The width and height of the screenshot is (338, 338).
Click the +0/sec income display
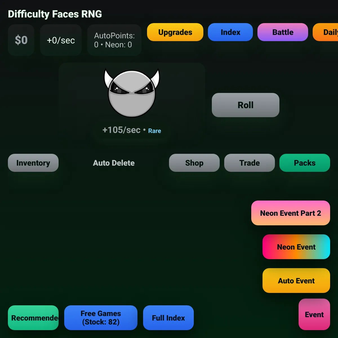[x=61, y=40]
